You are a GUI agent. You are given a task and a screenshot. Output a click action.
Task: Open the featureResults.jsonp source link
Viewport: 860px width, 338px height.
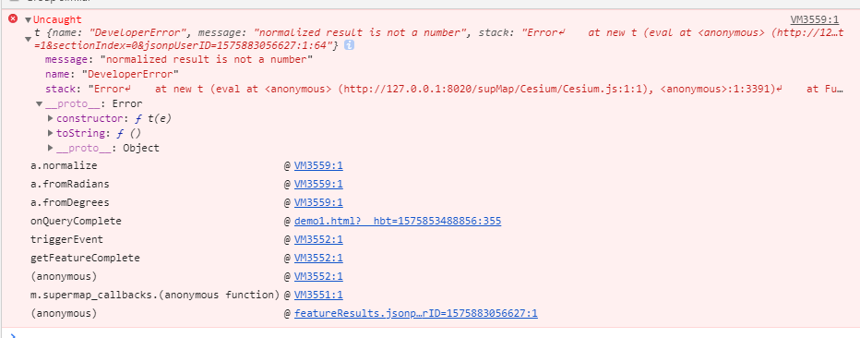(x=416, y=313)
